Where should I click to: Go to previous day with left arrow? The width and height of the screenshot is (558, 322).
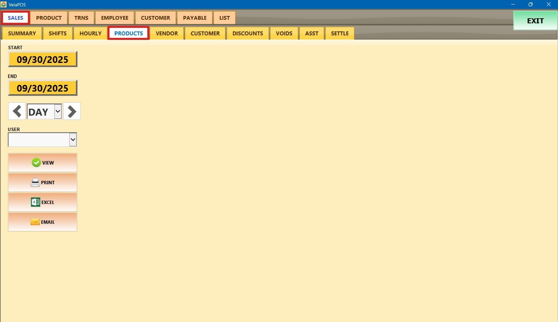coord(17,111)
